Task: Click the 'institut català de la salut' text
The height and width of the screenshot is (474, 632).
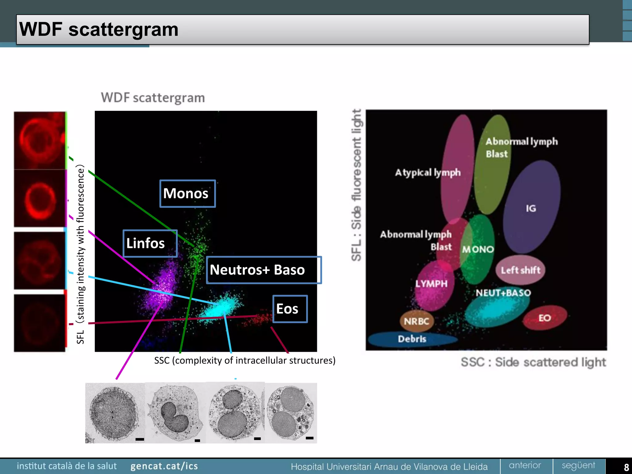Action: pos(67,466)
